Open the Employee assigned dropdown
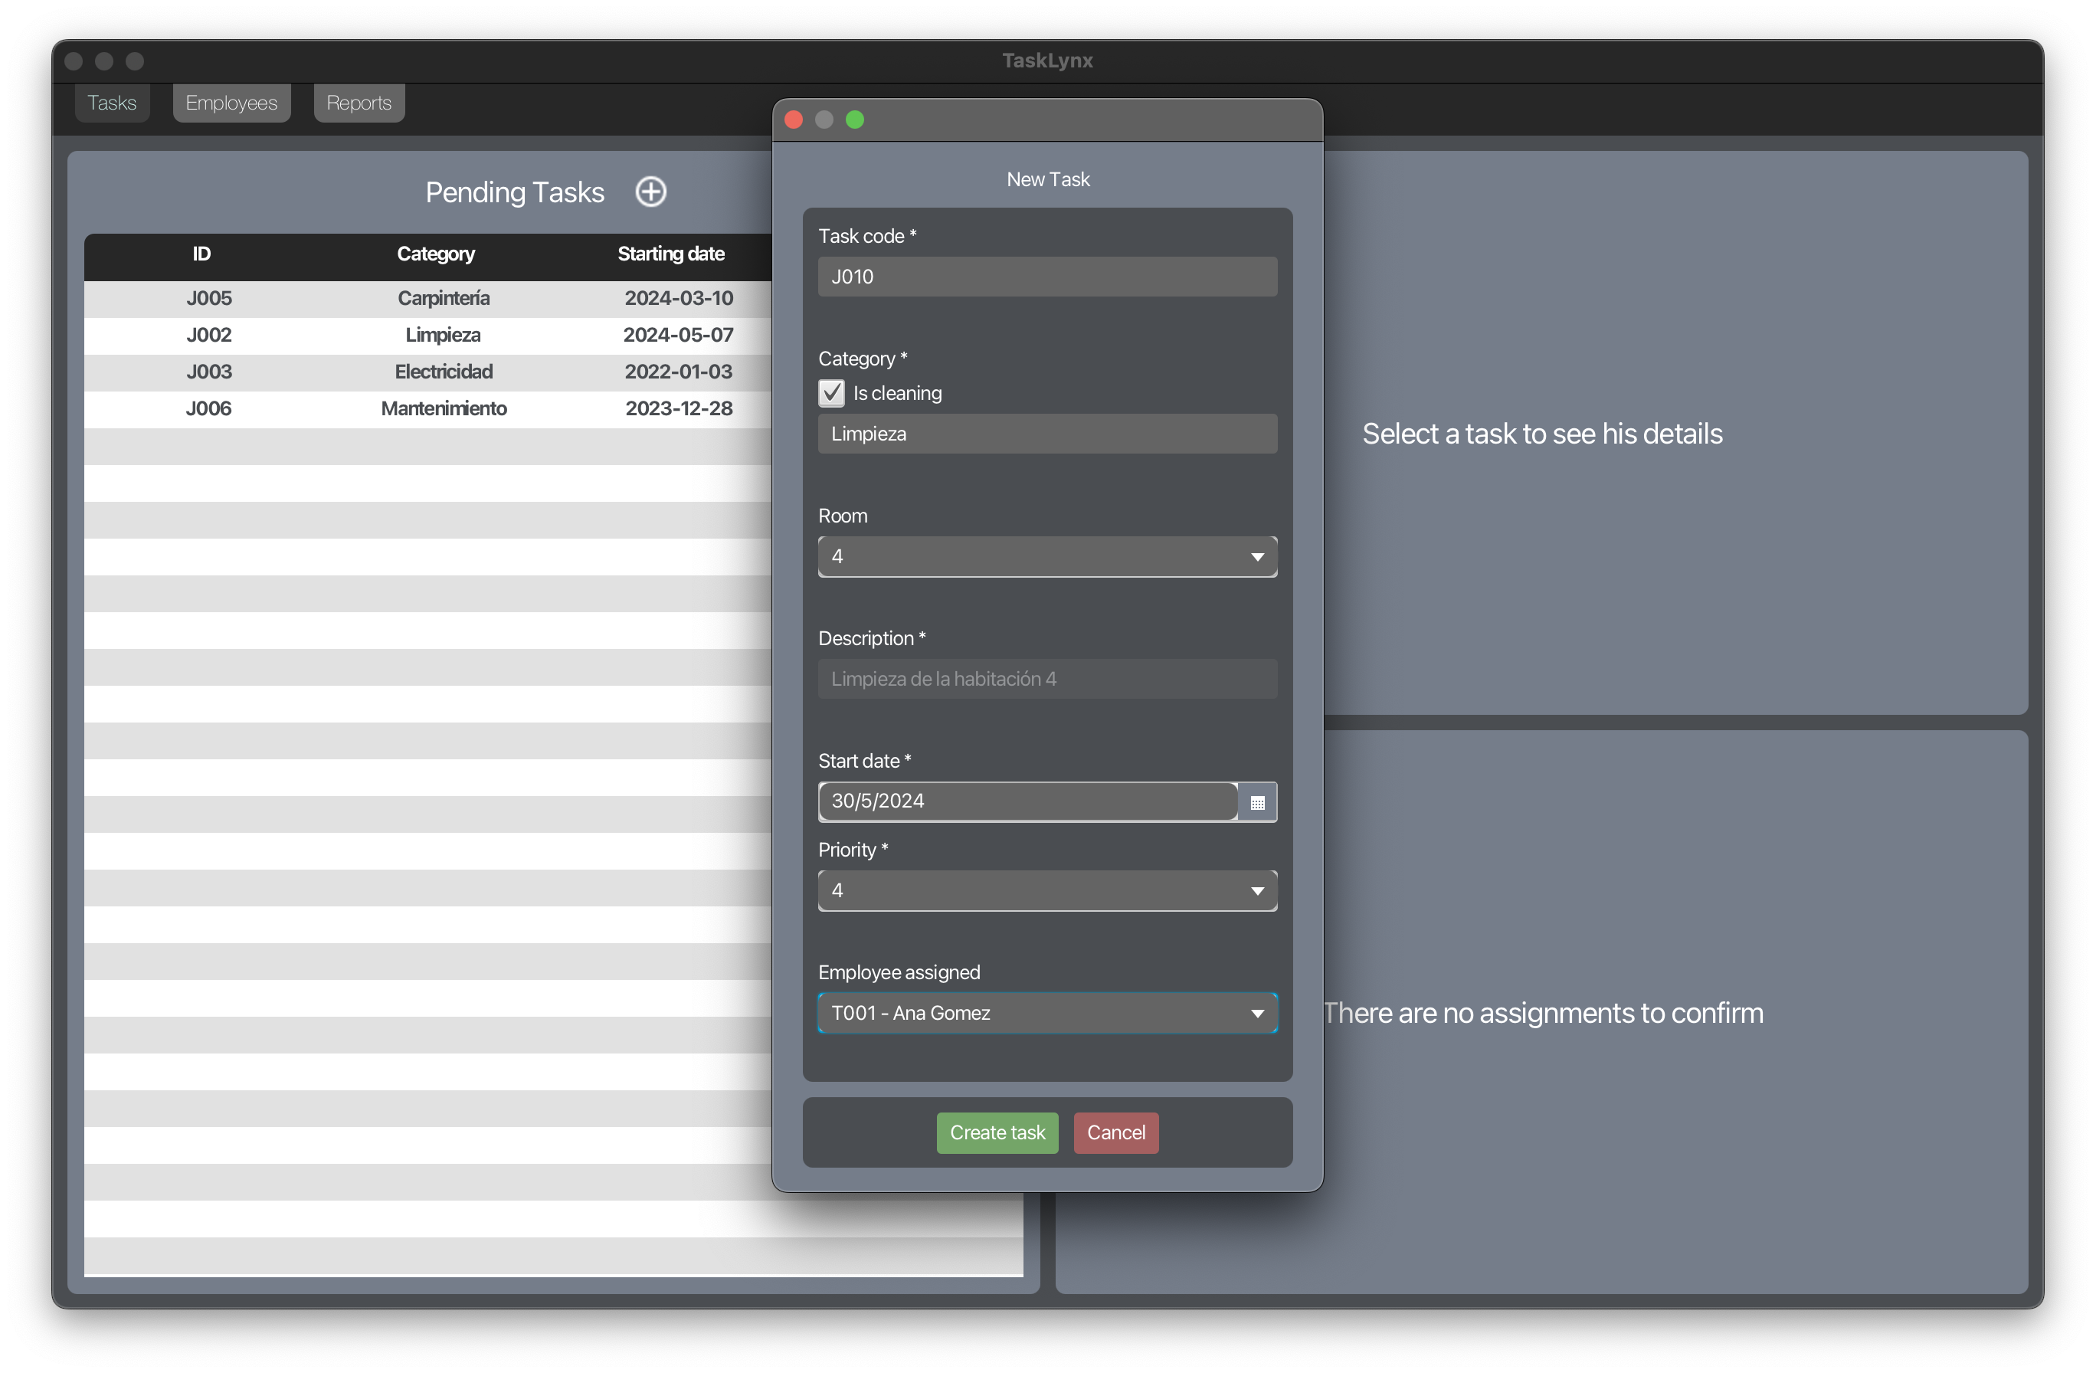 [x=1047, y=1013]
